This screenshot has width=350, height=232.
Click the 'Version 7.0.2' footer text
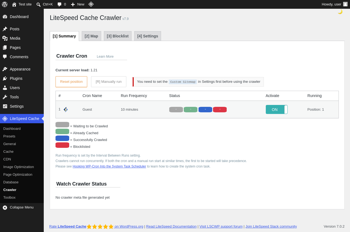334,227
